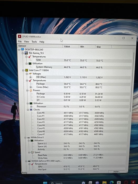Image resolution: width=138 pixels, height=184 pixels.
Task: Open the File menu
Action: point(20,42)
